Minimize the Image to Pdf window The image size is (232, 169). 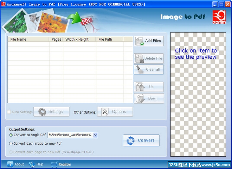point(215,4)
